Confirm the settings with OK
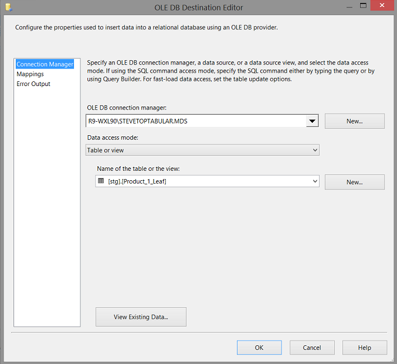397x364 pixels. [259, 348]
